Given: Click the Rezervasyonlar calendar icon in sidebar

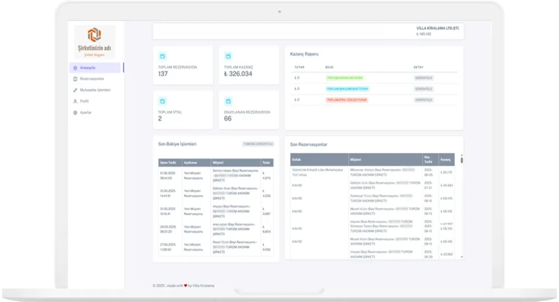Looking at the screenshot, I should (x=75, y=79).
